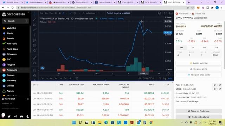
Task: Enter fullscreen chart mode
Action: (x=165, y=13)
